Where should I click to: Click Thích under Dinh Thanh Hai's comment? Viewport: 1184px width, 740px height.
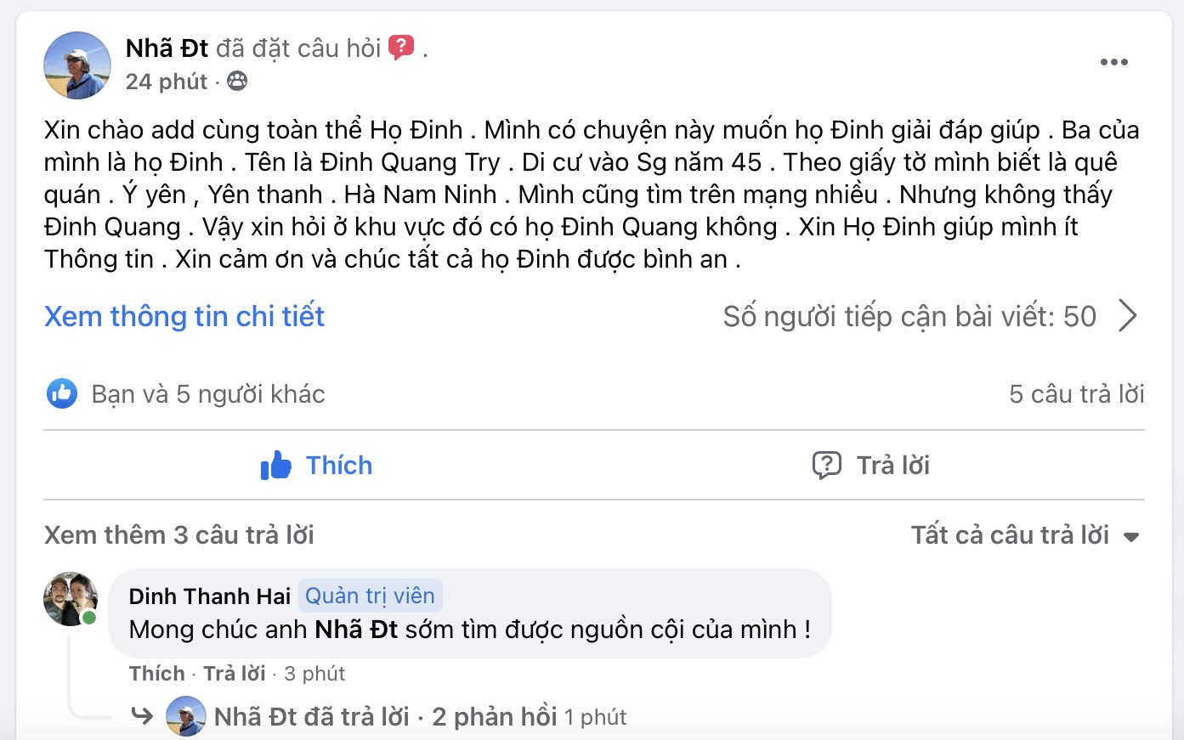[x=157, y=674]
